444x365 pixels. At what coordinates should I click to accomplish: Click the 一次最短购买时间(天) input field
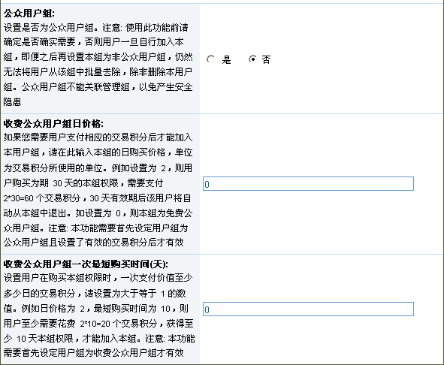point(308,309)
